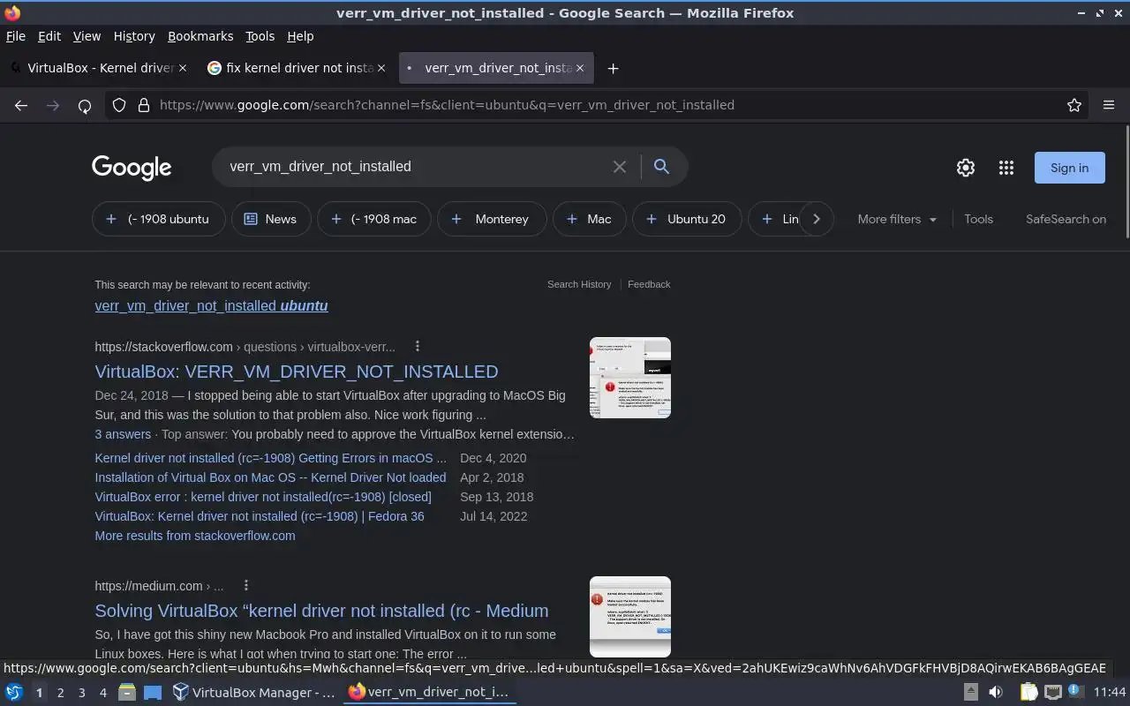Click the Medium result thumbnail
This screenshot has height=706, width=1130.
630,617
